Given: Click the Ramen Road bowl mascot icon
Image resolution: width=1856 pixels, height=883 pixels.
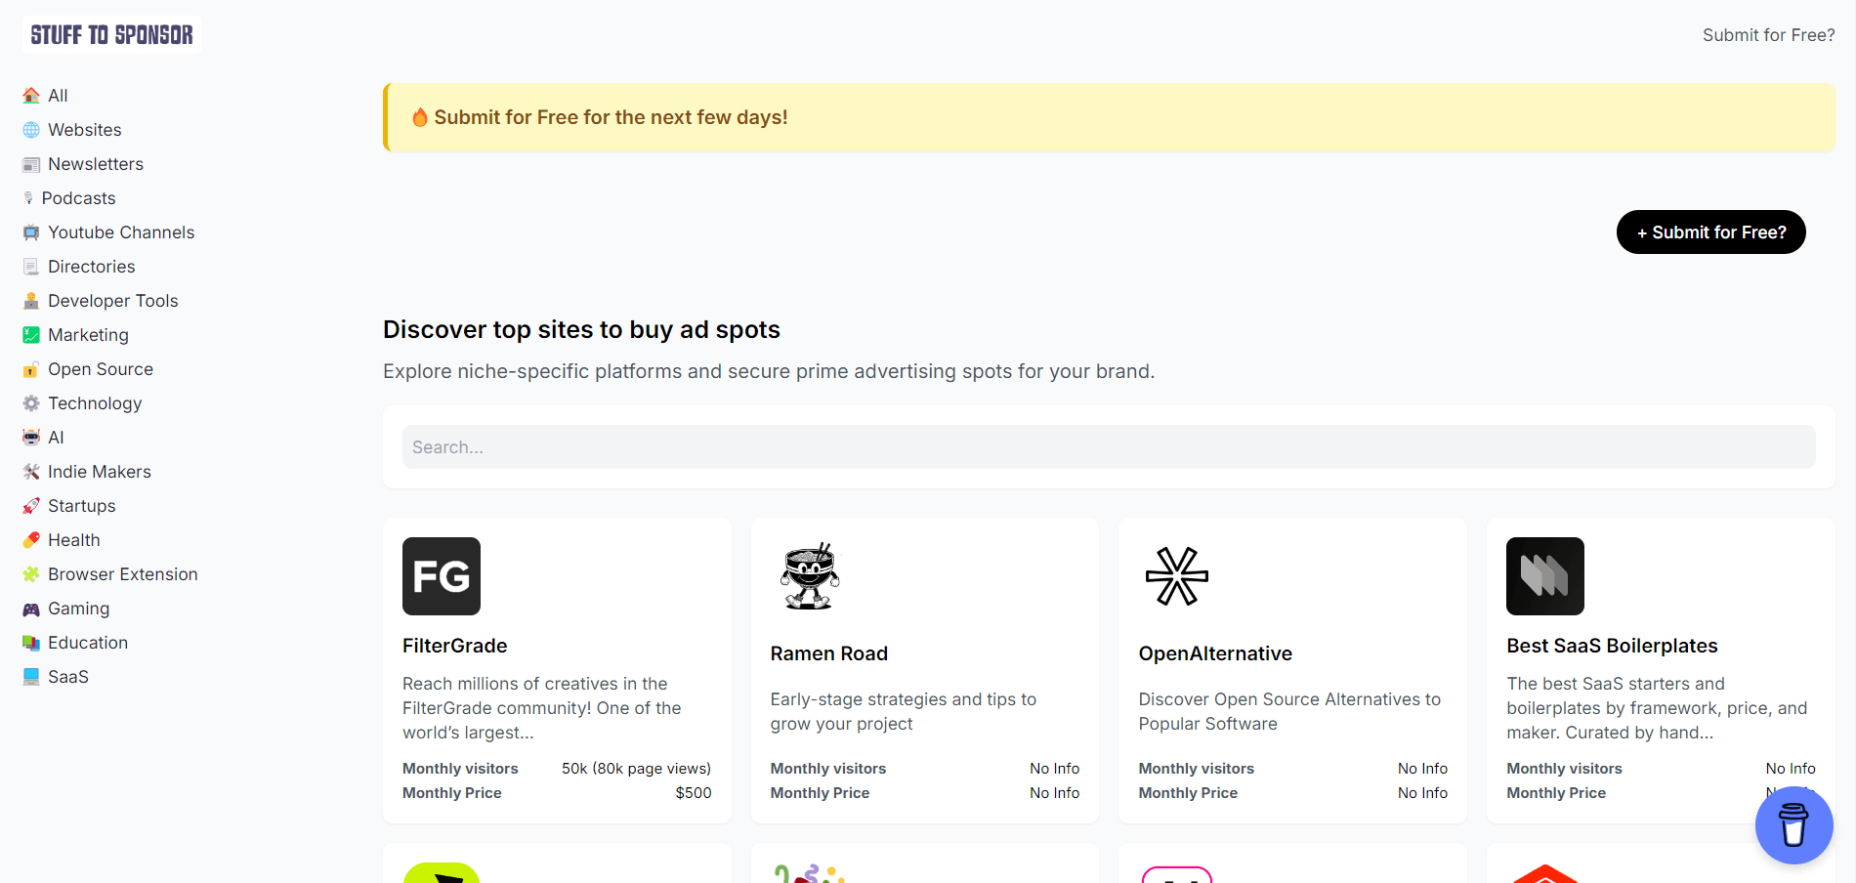Looking at the screenshot, I should coord(809,576).
